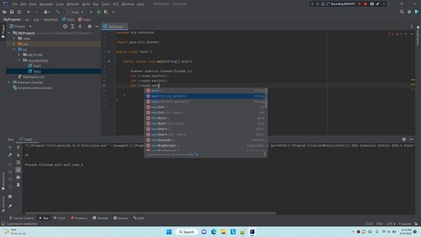Click the completion popup vertical scrollbar

tap(266, 98)
